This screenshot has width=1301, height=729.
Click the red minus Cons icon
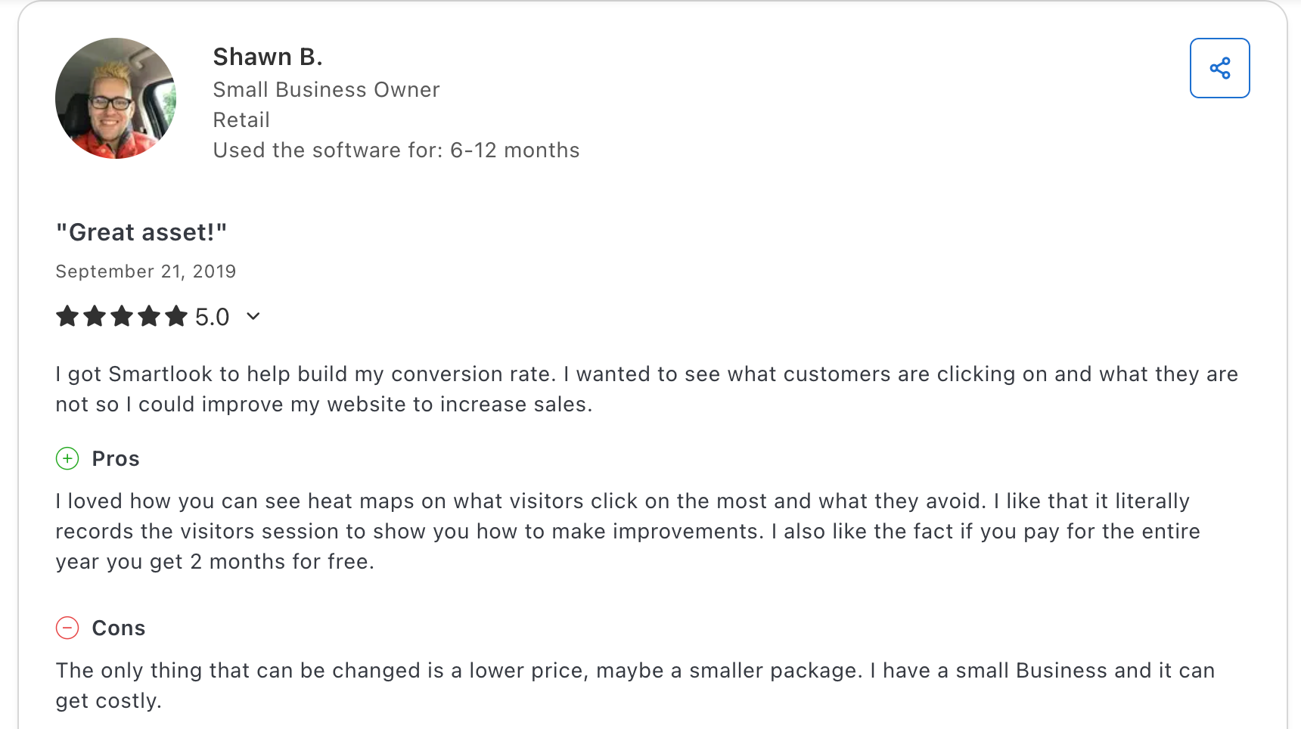click(67, 628)
